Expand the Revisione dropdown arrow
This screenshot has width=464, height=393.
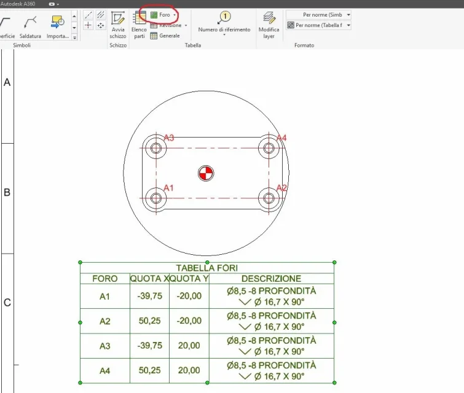(186, 25)
